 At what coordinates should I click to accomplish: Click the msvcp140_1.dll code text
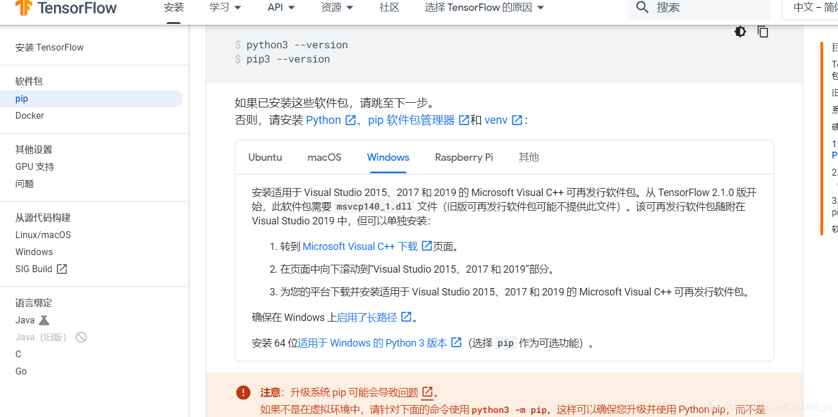374,206
